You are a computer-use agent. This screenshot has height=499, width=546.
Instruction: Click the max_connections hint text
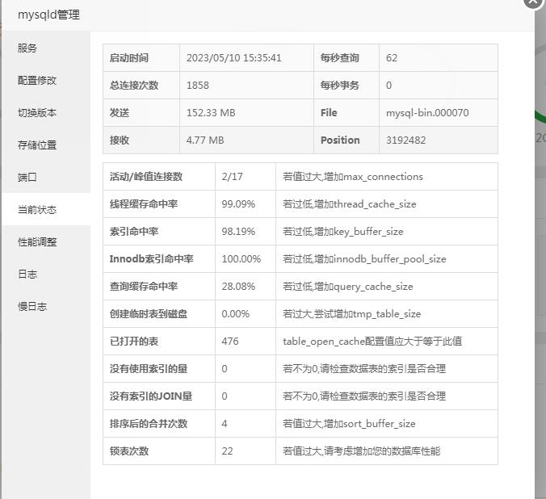pyautogui.click(x=353, y=177)
